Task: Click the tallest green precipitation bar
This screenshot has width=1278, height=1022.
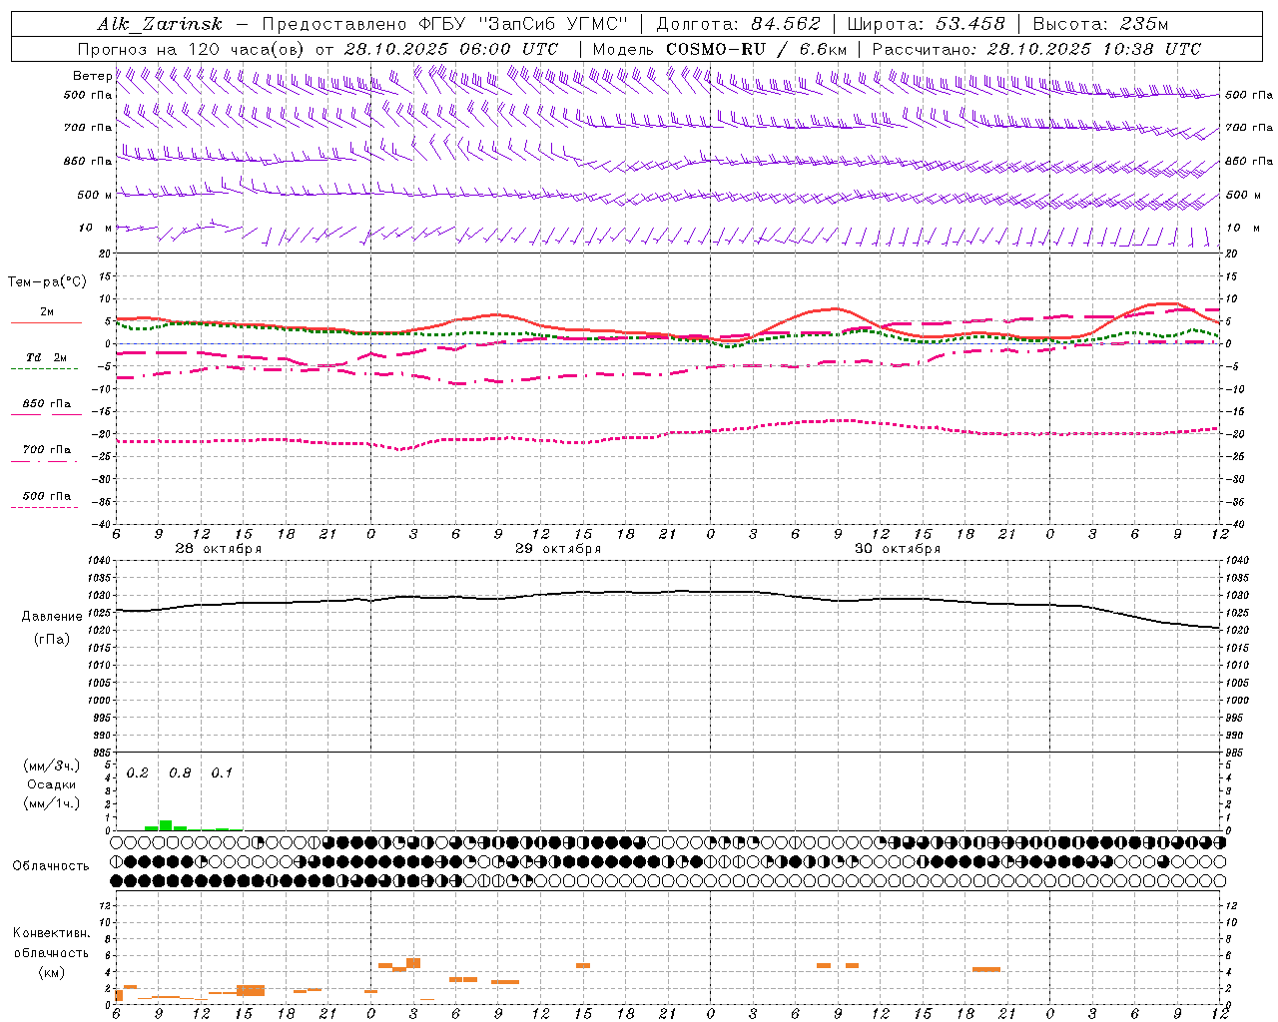Action: (x=166, y=825)
